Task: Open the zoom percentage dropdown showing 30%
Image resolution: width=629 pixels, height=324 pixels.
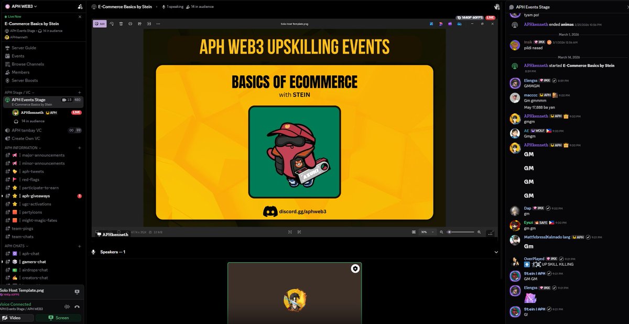Action: [x=427, y=232]
